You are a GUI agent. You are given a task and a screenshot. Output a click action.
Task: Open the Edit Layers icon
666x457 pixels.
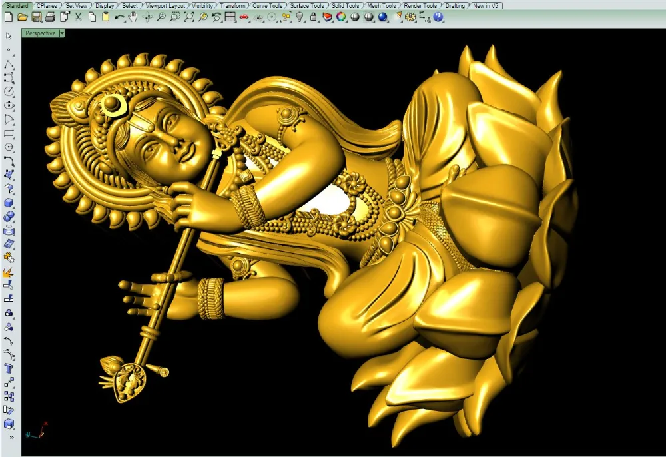[x=328, y=17]
